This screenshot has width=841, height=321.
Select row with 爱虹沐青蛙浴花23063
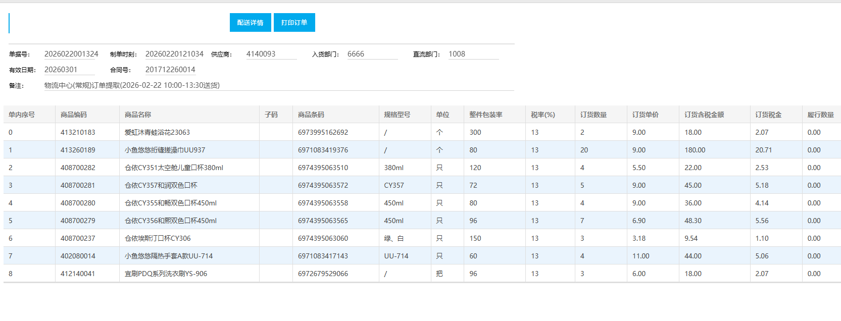point(157,132)
